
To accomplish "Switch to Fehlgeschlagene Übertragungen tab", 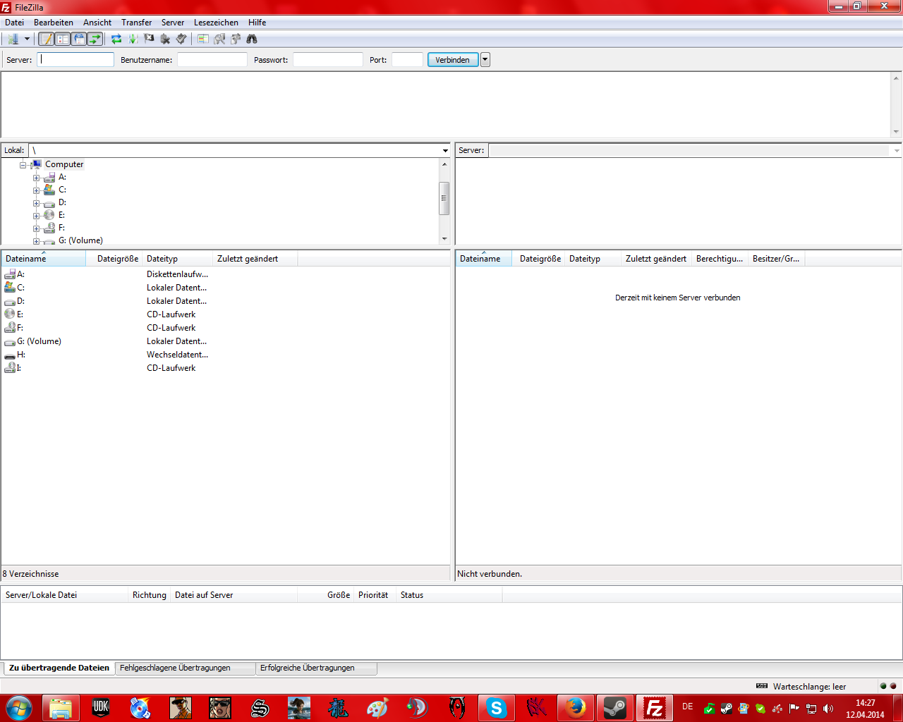I will [x=175, y=668].
